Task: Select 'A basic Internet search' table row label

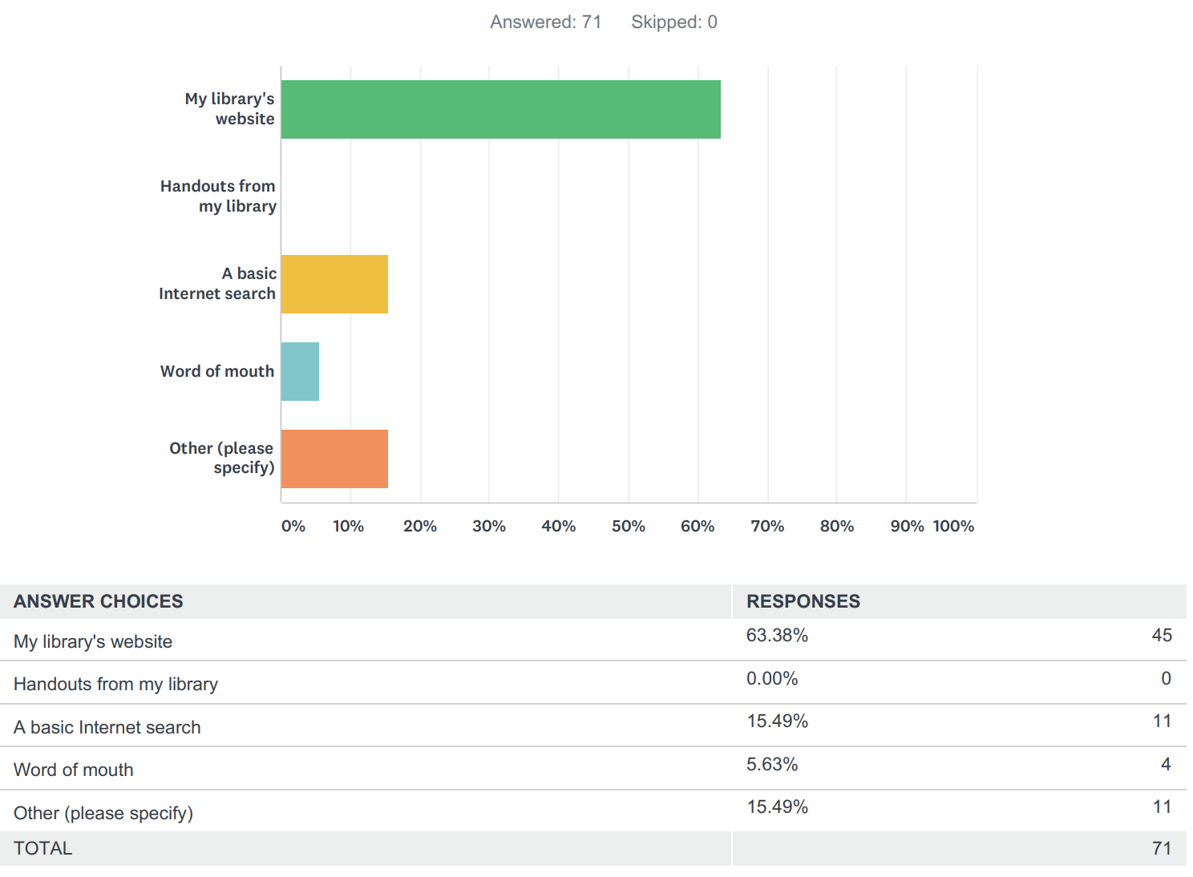Action: click(107, 727)
